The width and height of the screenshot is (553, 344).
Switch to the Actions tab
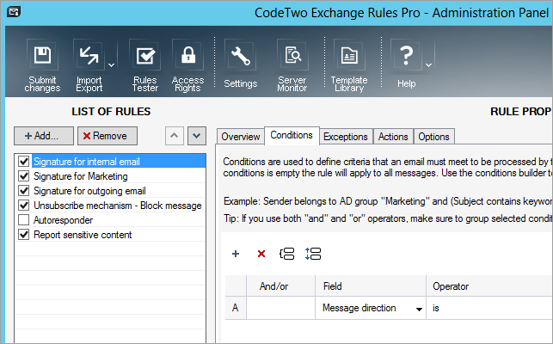393,137
